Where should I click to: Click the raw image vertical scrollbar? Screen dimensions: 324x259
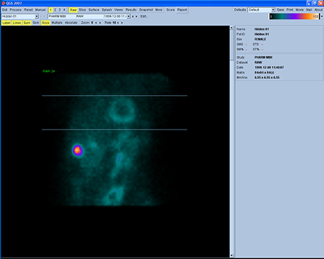(232, 142)
